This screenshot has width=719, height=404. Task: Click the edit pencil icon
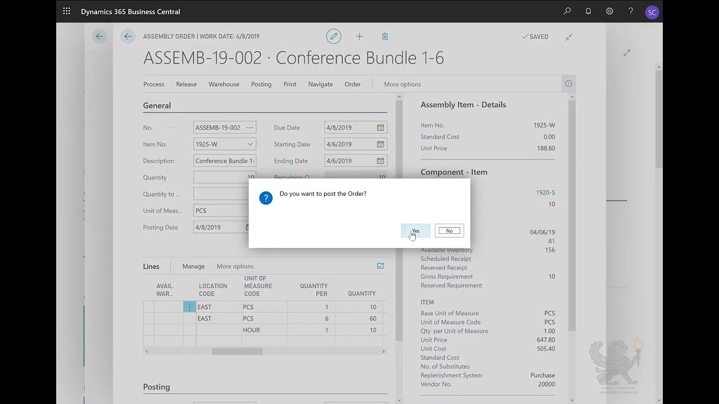pyautogui.click(x=334, y=36)
